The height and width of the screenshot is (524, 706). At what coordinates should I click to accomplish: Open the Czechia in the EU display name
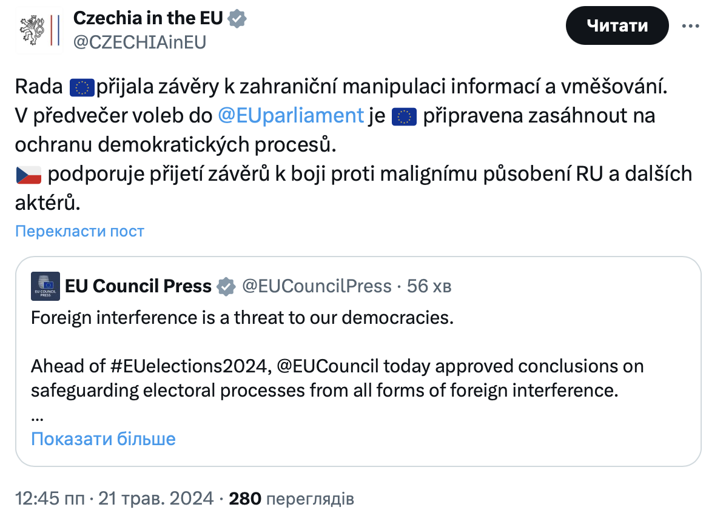click(148, 18)
